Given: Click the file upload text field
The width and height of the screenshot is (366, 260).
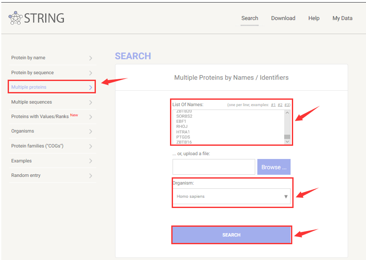Looking at the screenshot, I should tap(213, 167).
